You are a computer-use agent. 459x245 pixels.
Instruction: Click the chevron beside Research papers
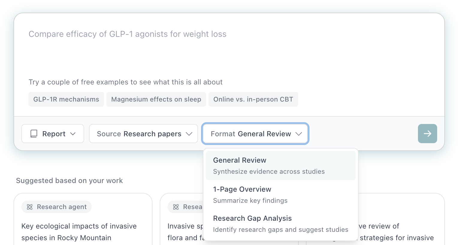click(189, 134)
